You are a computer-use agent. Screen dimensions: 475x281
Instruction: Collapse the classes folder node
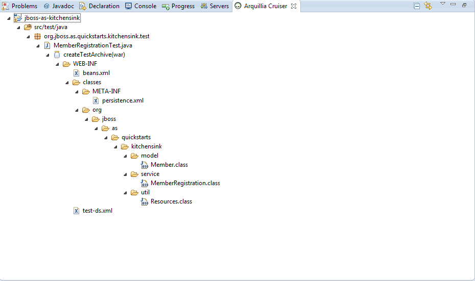click(x=67, y=83)
